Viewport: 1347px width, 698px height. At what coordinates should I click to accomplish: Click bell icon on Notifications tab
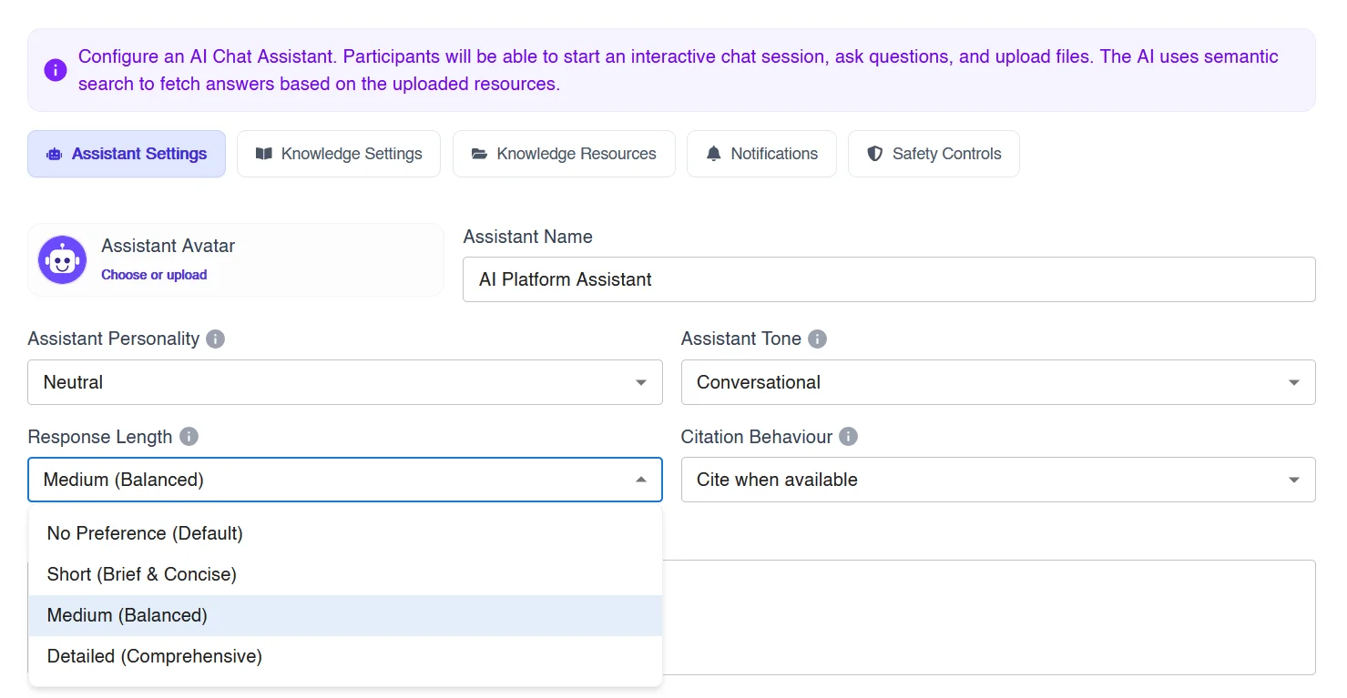pyautogui.click(x=714, y=154)
